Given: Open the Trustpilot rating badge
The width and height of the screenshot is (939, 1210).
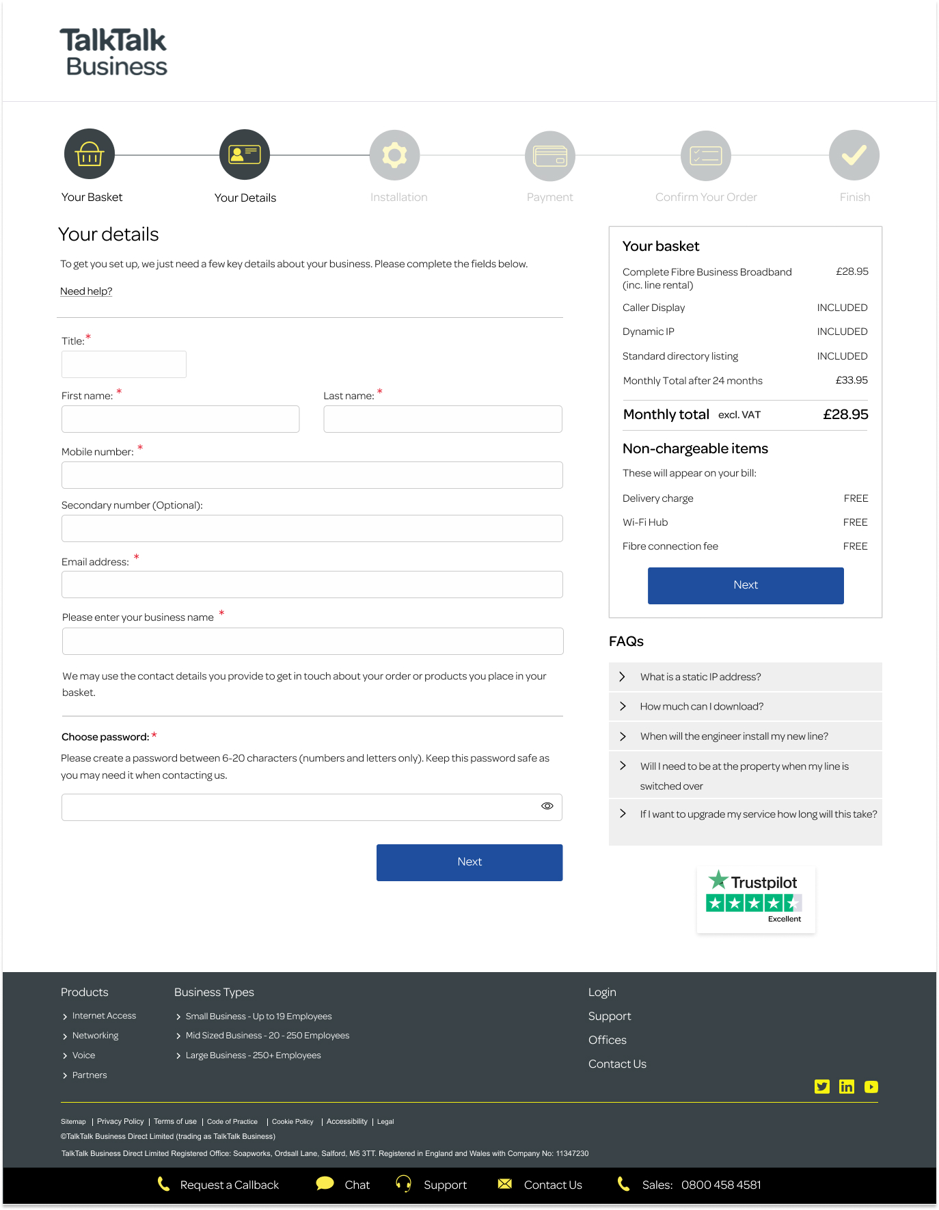Looking at the screenshot, I should tap(755, 900).
